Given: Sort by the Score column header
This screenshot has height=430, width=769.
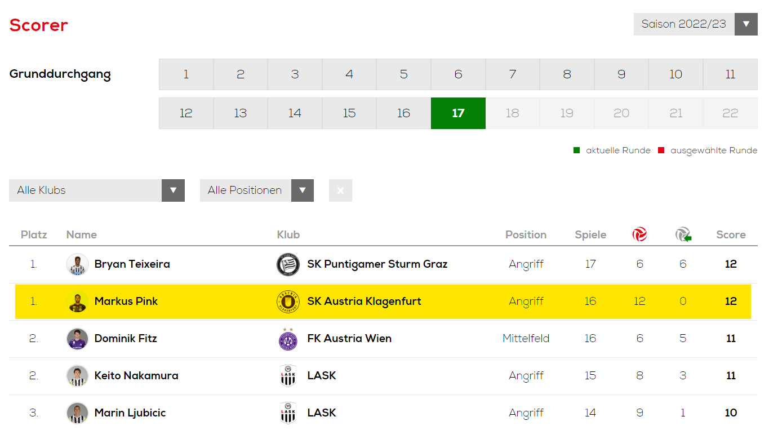Looking at the screenshot, I should click(x=731, y=235).
